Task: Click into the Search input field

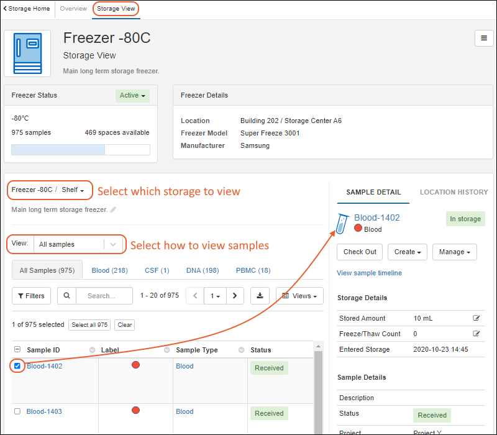Action: [104, 296]
